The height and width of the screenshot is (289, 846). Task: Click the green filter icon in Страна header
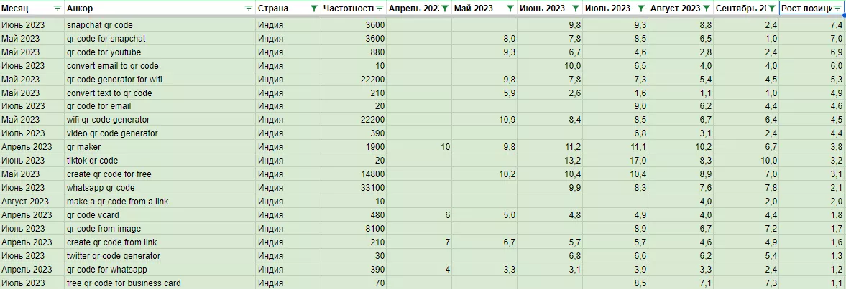point(314,8)
